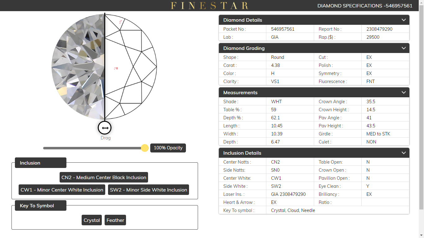The height and width of the screenshot is (238, 424).
Task: Click the Lab value GIA
Action: point(275,37)
